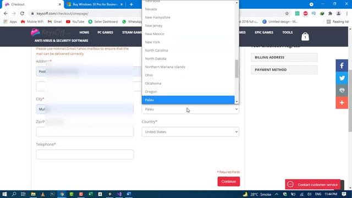Open Visual Studio from the taskbar
The width and height of the screenshot is (352, 198).
tap(119, 194)
